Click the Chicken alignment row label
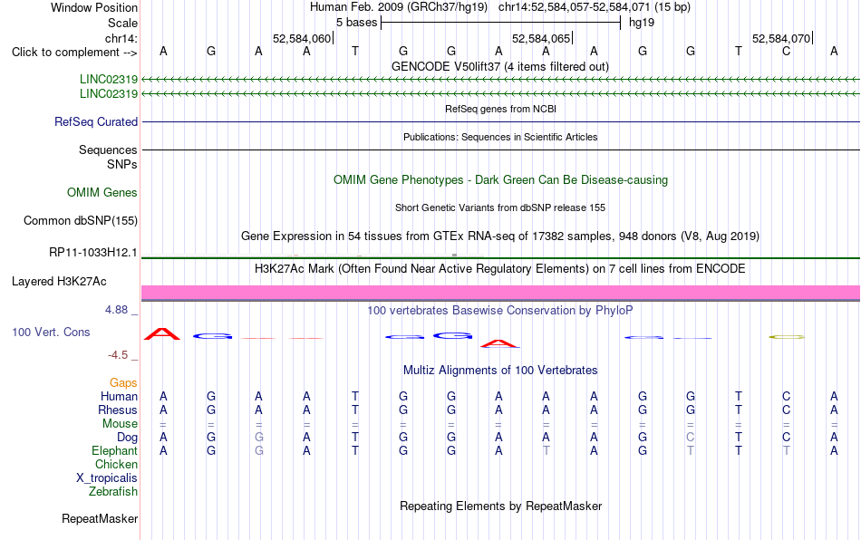Screen dimensions: 861x540 pos(116,464)
